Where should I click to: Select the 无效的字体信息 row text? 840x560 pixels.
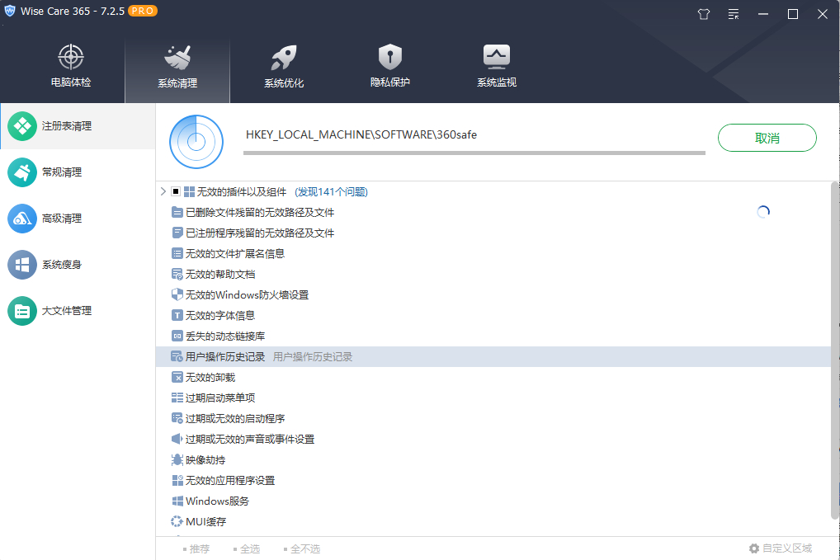pyautogui.click(x=220, y=315)
